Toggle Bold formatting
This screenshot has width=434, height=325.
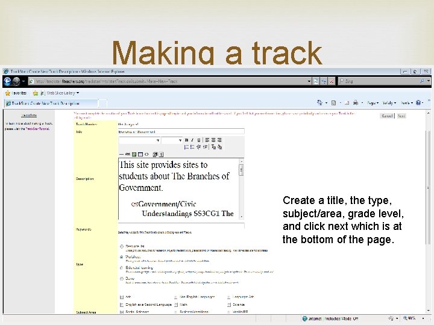[x=186, y=140]
